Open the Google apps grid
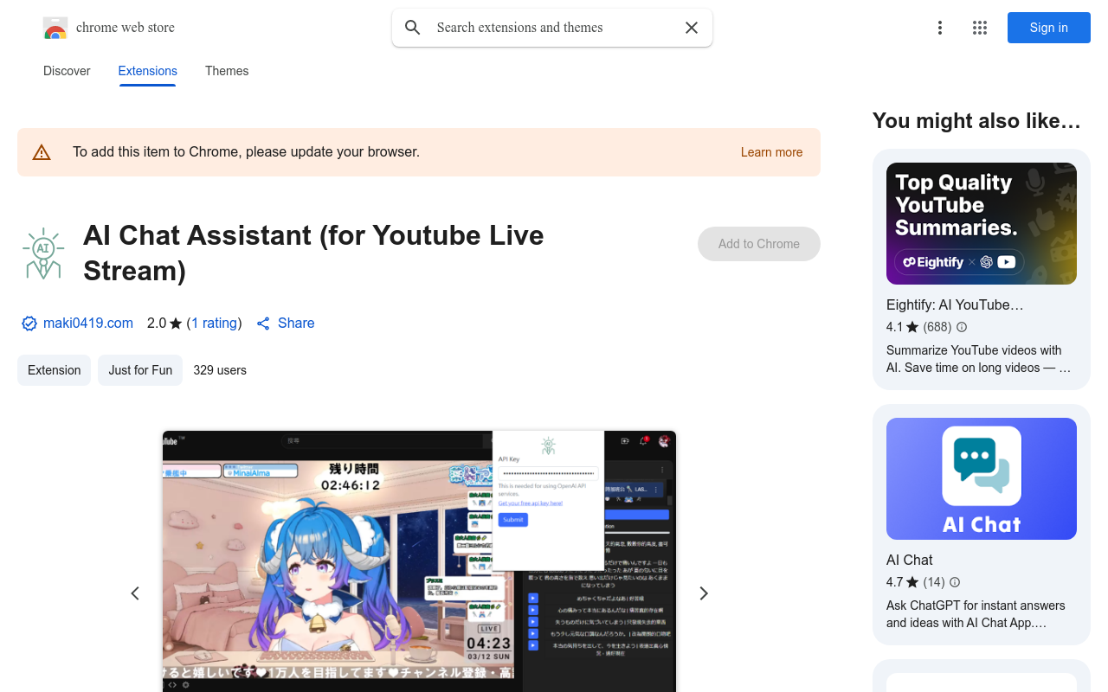The image size is (1108, 692). 980,28
